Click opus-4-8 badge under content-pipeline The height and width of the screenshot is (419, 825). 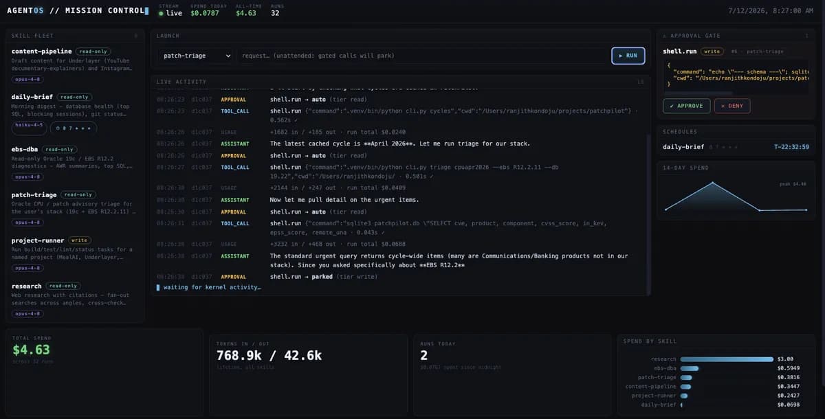(28, 79)
